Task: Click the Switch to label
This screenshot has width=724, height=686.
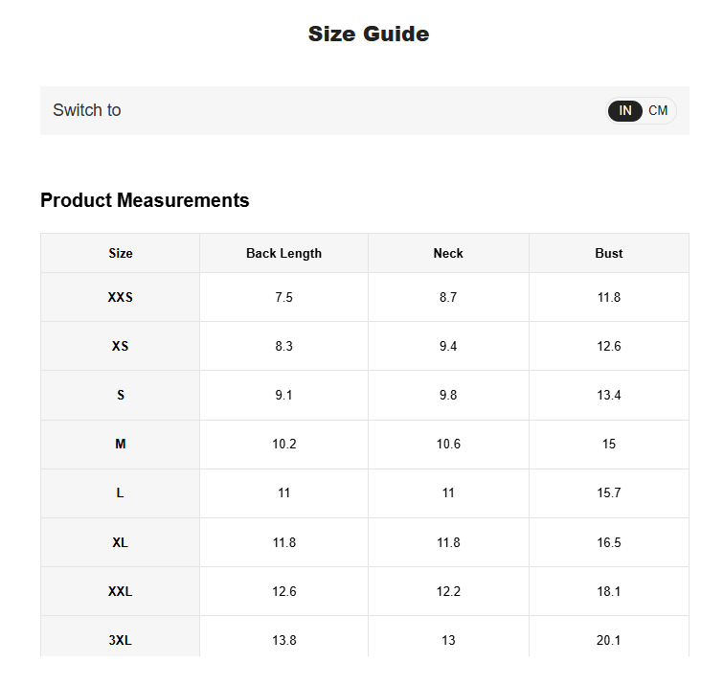Action: click(x=87, y=110)
